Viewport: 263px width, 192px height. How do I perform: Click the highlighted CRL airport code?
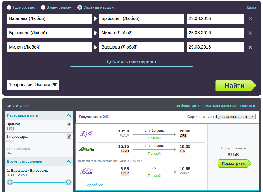183,136
